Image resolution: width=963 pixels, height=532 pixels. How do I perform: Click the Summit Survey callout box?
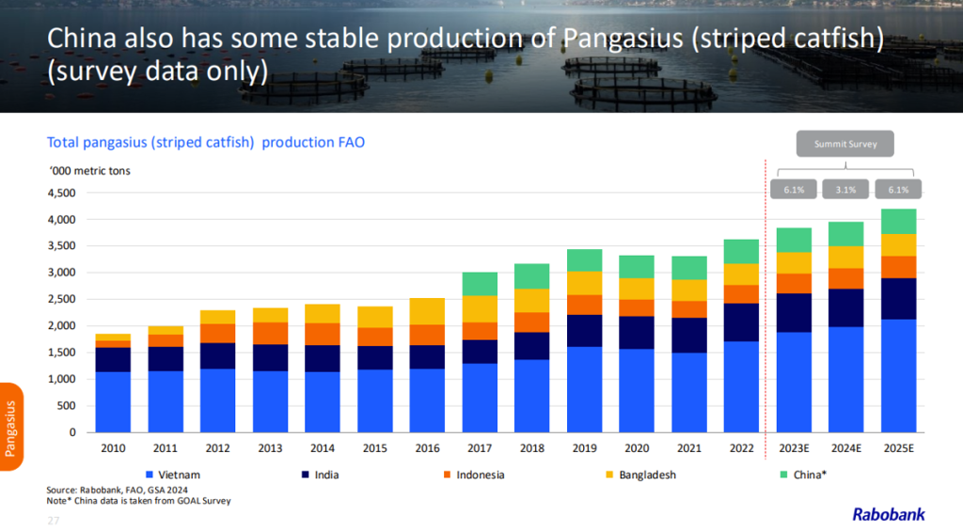tap(845, 144)
